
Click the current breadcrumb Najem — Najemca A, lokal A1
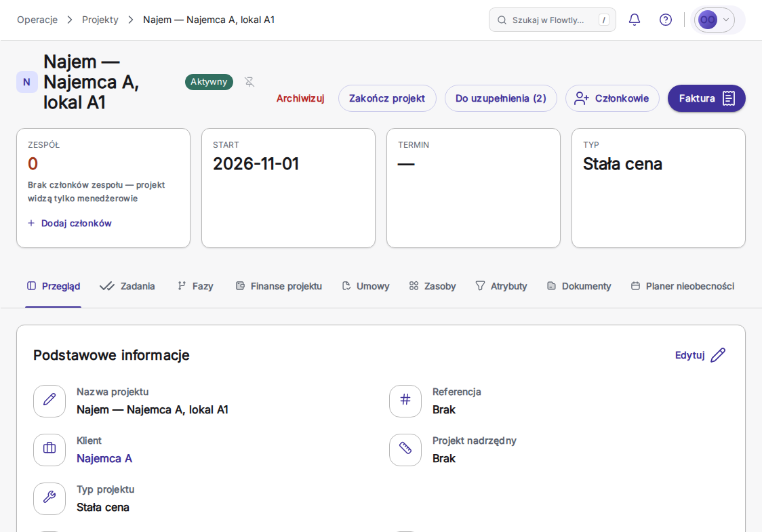pos(209,20)
